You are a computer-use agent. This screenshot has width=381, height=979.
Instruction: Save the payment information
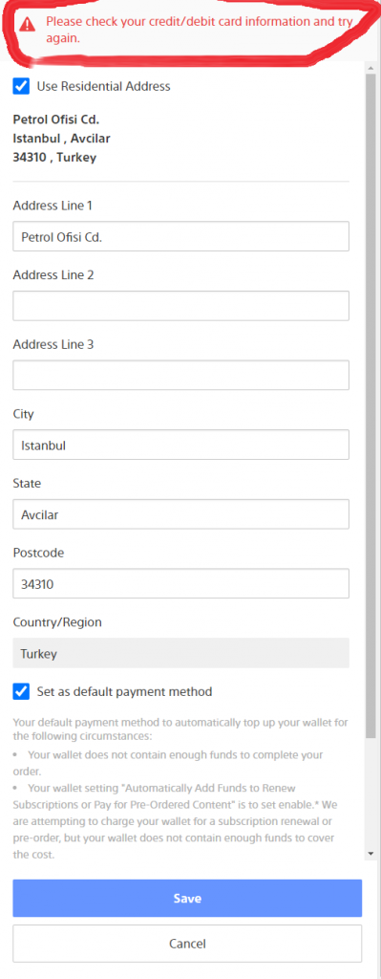pos(187,899)
